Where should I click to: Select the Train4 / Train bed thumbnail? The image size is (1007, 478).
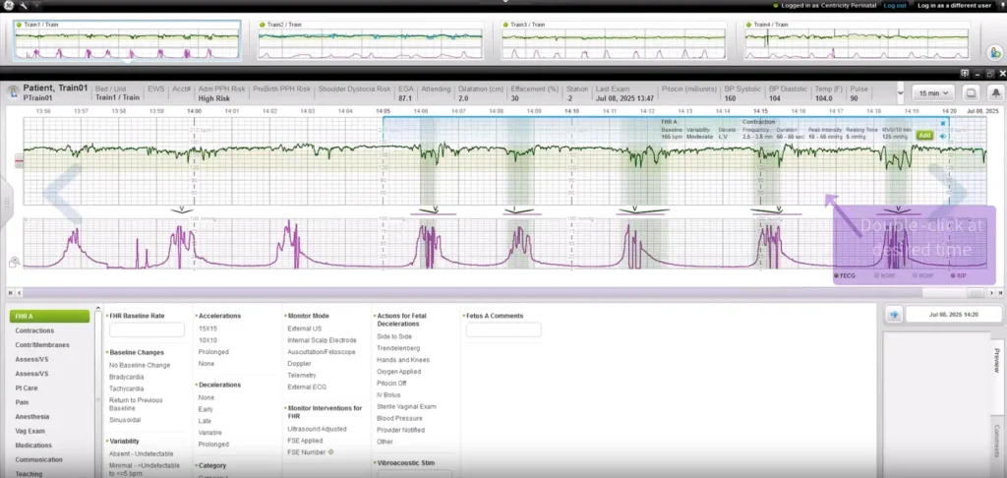[x=857, y=40]
